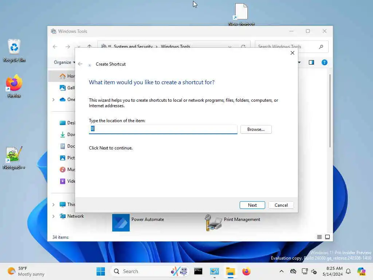The height and width of the screenshot is (280, 373).
Task: Open the Windows Start menu
Action: point(101,271)
